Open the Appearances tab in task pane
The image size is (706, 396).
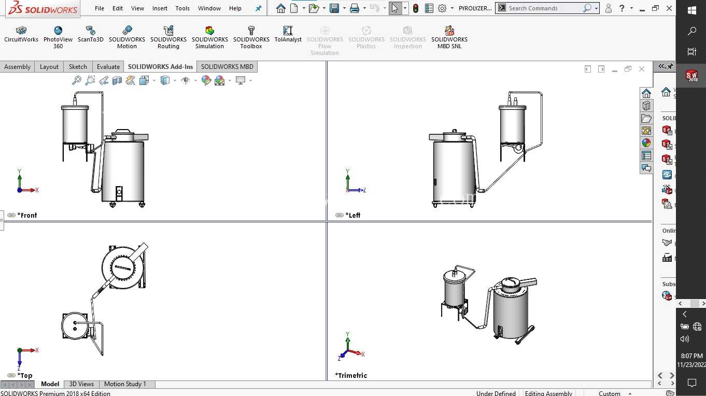point(646,143)
